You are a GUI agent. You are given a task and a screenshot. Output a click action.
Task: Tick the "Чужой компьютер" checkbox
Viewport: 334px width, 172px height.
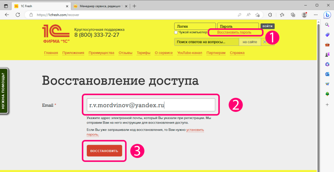(x=176, y=33)
